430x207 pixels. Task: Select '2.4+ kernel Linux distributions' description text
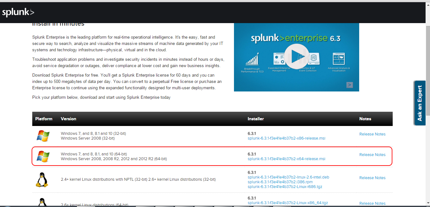tap(138, 179)
